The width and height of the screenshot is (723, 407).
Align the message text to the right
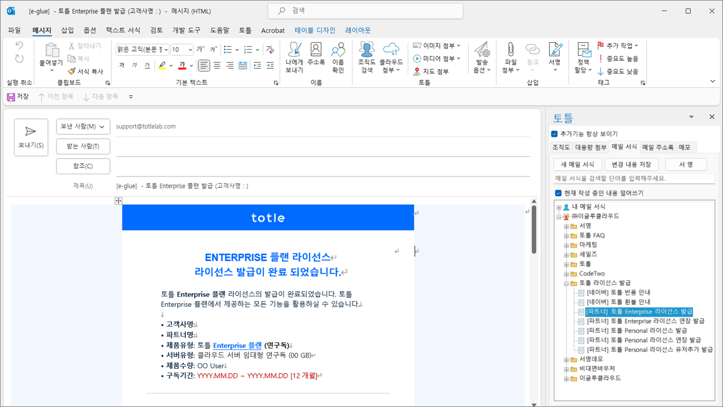(230, 66)
